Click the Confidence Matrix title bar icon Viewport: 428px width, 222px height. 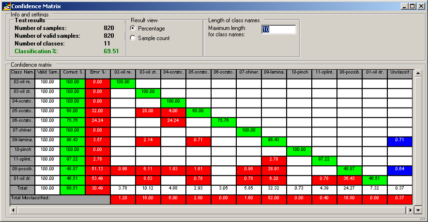pyautogui.click(x=6, y=6)
